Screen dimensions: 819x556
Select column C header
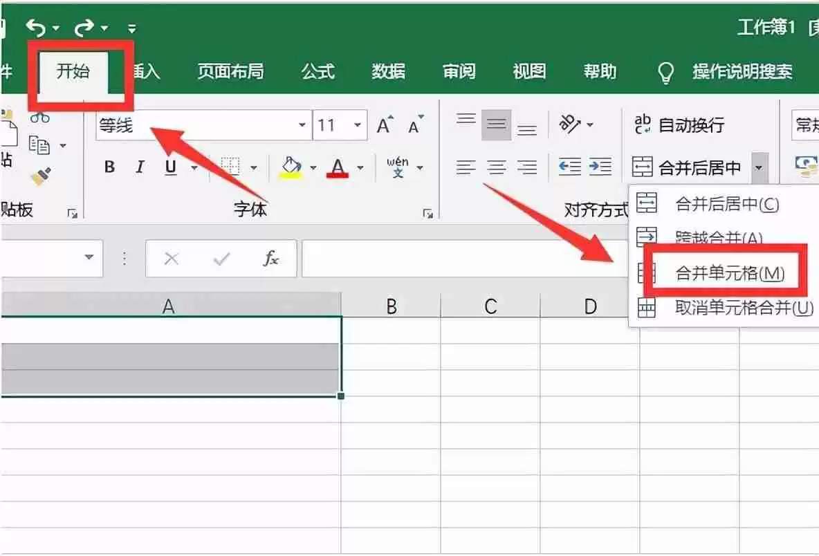490,306
